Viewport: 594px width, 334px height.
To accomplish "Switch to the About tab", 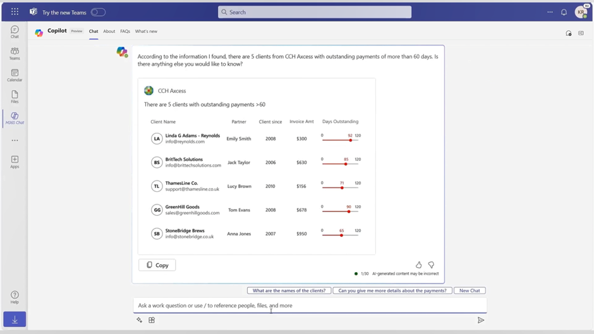I will click(109, 32).
